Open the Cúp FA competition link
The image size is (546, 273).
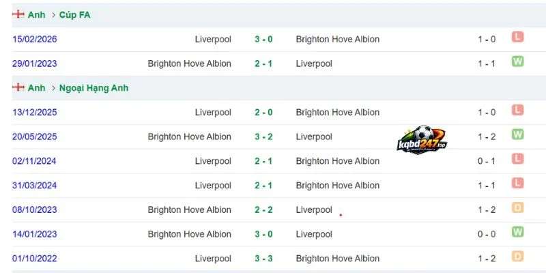click(74, 15)
